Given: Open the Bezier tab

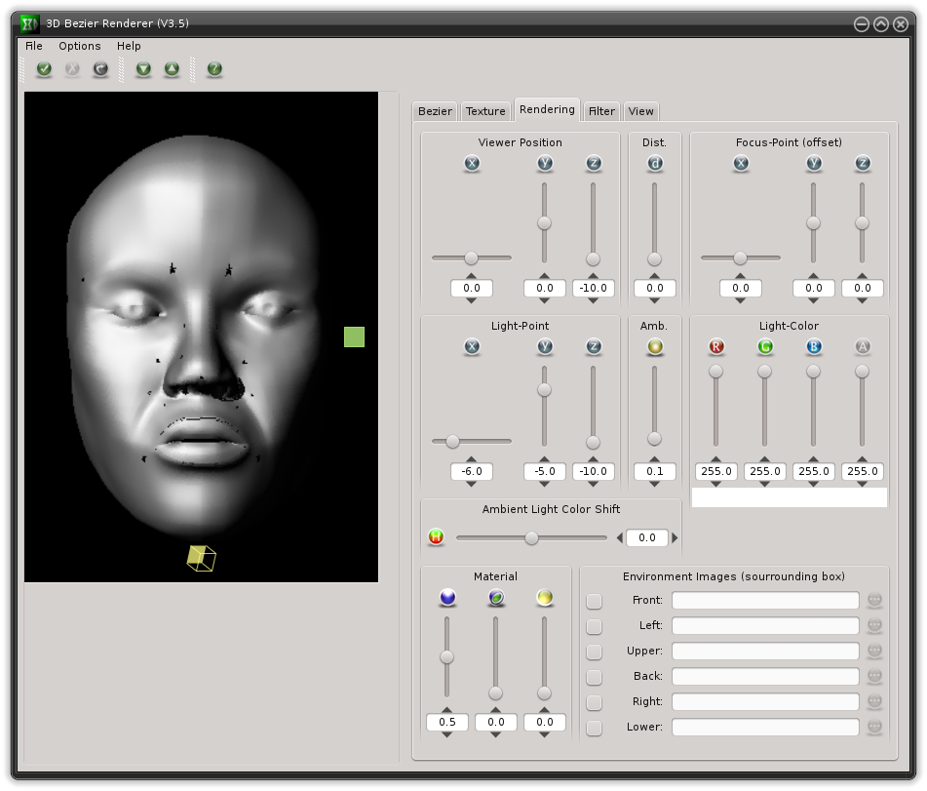Looking at the screenshot, I should pyautogui.click(x=435, y=111).
